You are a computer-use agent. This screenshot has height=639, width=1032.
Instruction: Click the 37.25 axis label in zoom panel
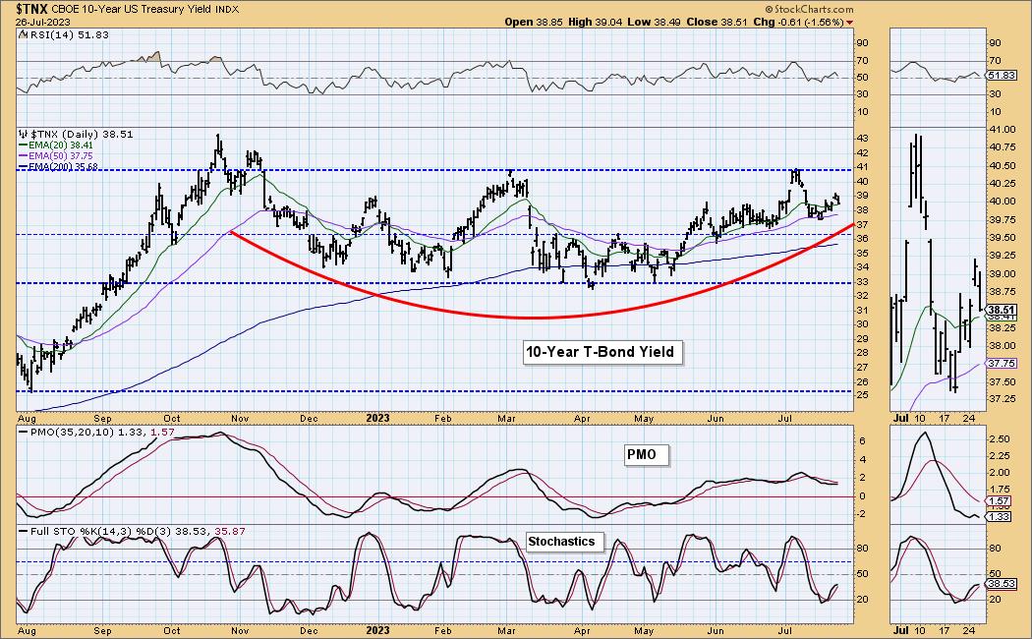coord(1002,399)
